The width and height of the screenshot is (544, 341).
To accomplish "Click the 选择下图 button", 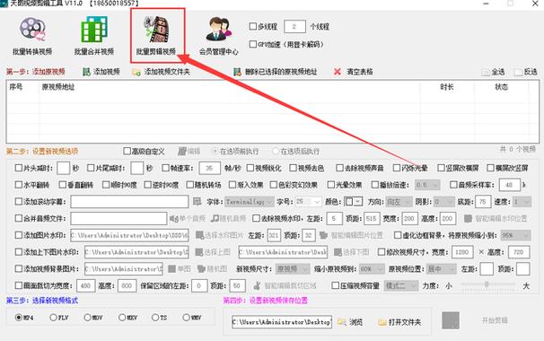I will [x=351, y=252].
